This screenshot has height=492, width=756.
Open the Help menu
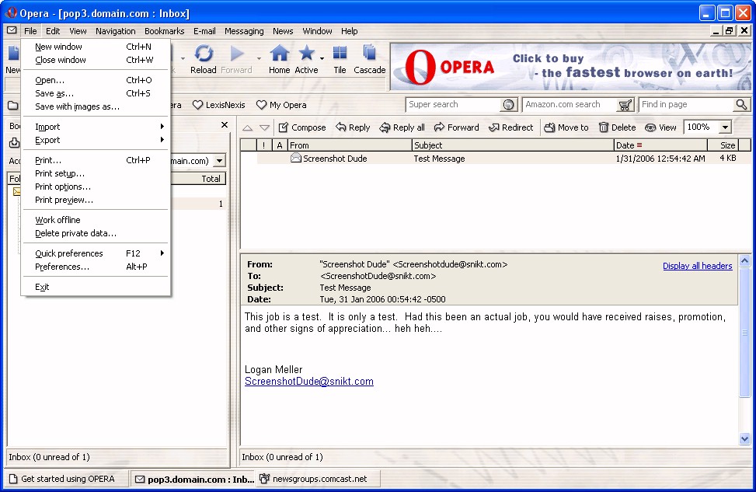click(x=349, y=31)
